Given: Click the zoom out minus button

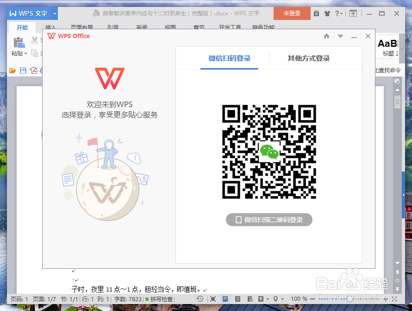Looking at the screenshot, I should (x=312, y=299).
